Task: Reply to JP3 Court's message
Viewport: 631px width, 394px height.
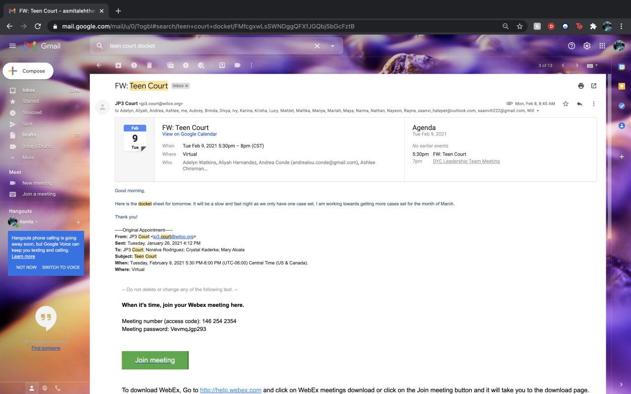Action: pyautogui.click(x=580, y=104)
